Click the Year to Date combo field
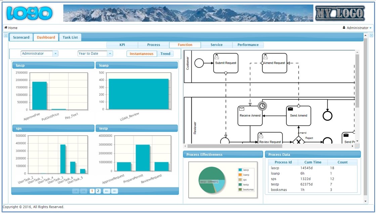 point(95,54)
